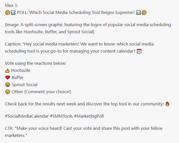Screen dimensions: 179x143
Task: Click 'Vote using the reactions below:' line
Action: (x=35, y=63)
